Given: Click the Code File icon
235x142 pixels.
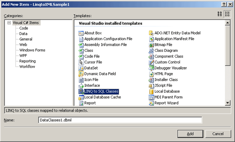Looking at the screenshot, I should [x=81, y=56].
